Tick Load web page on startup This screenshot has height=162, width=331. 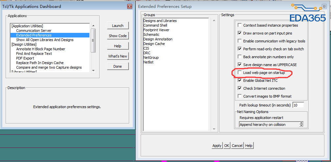[x=240, y=73]
